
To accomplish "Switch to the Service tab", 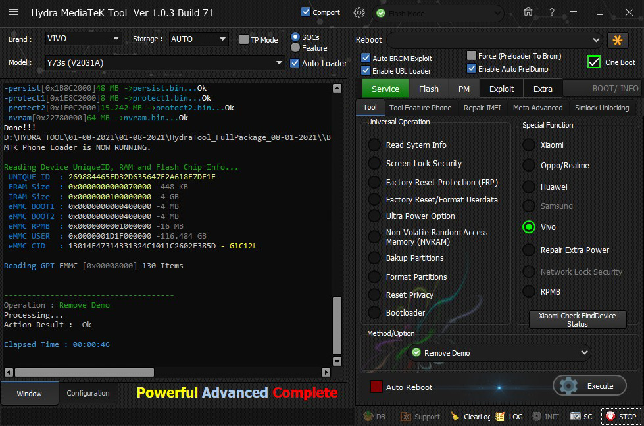I will point(385,89).
